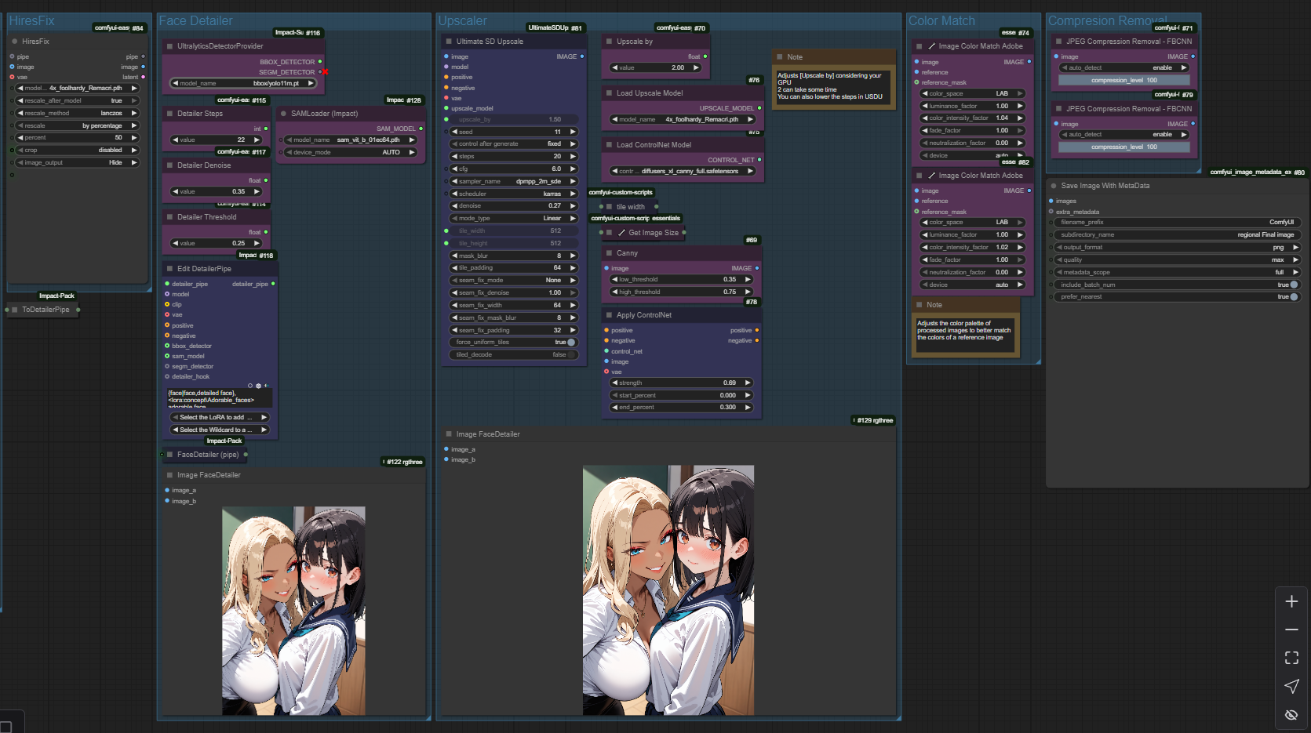Toggle the tiled_decode switch

tap(570, 355)
